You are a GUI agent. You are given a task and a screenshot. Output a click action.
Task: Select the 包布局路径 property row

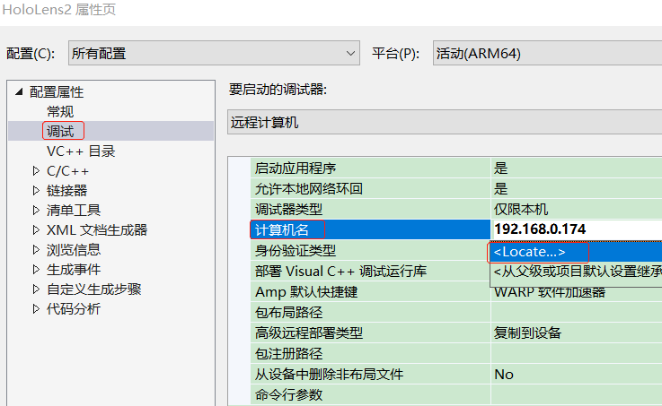coord(370,312)
